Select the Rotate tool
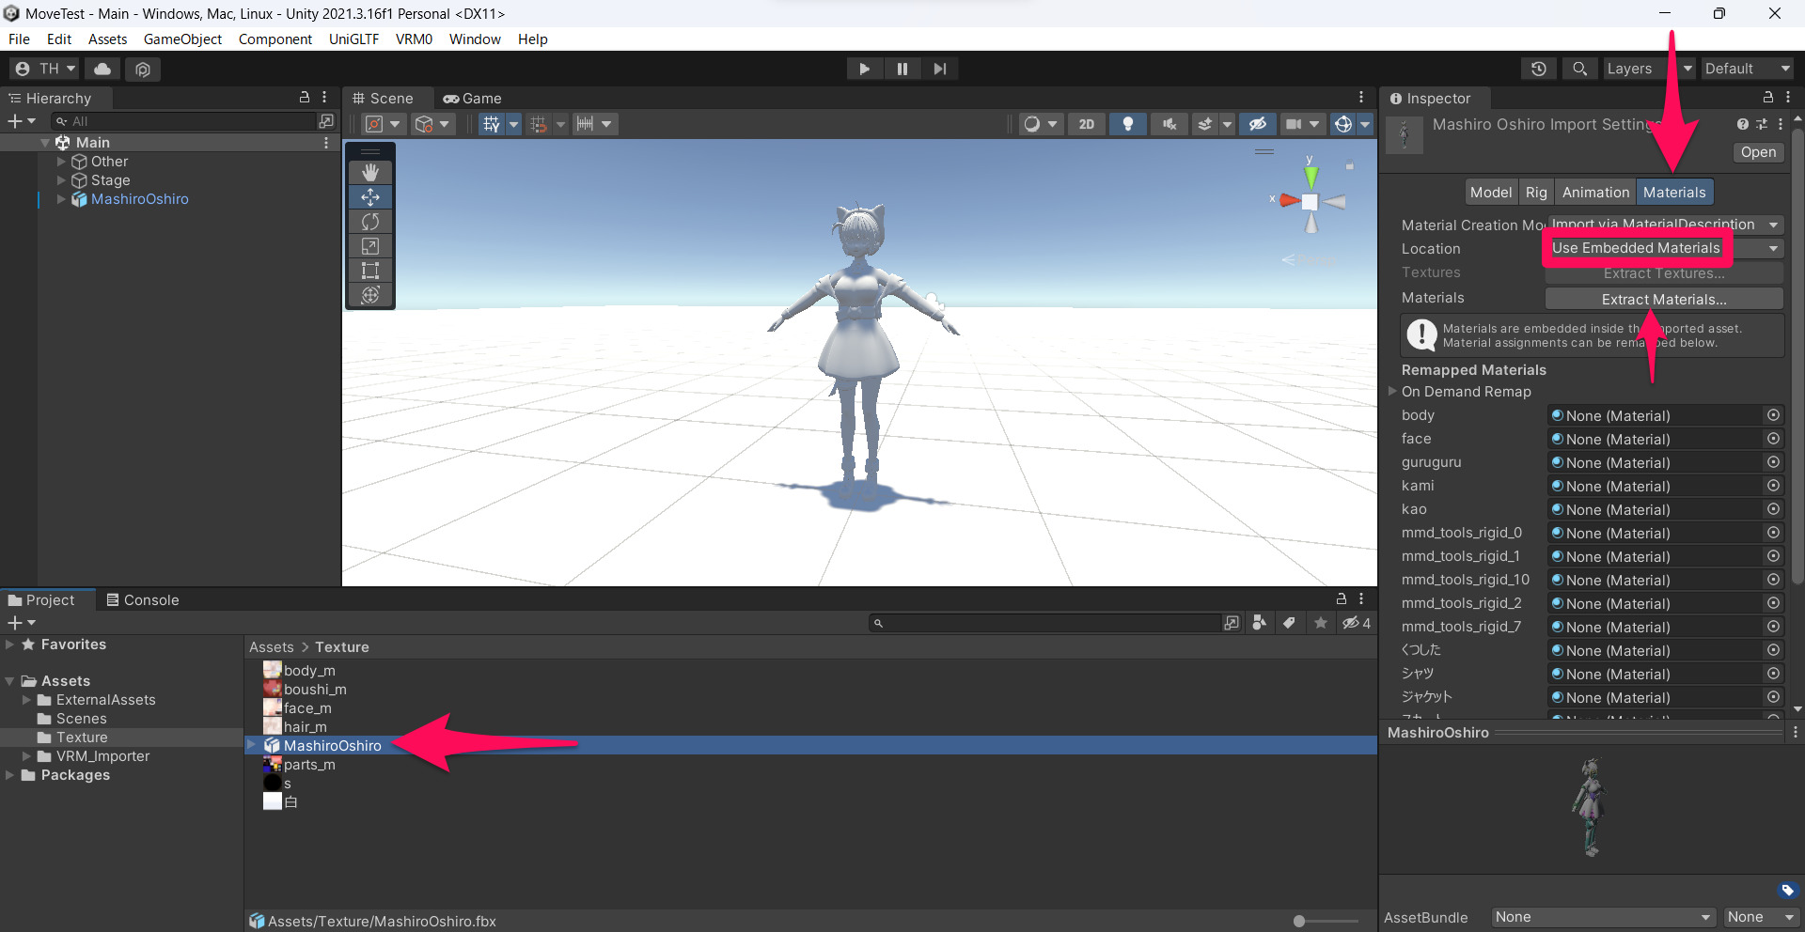 tap(370, 221)
